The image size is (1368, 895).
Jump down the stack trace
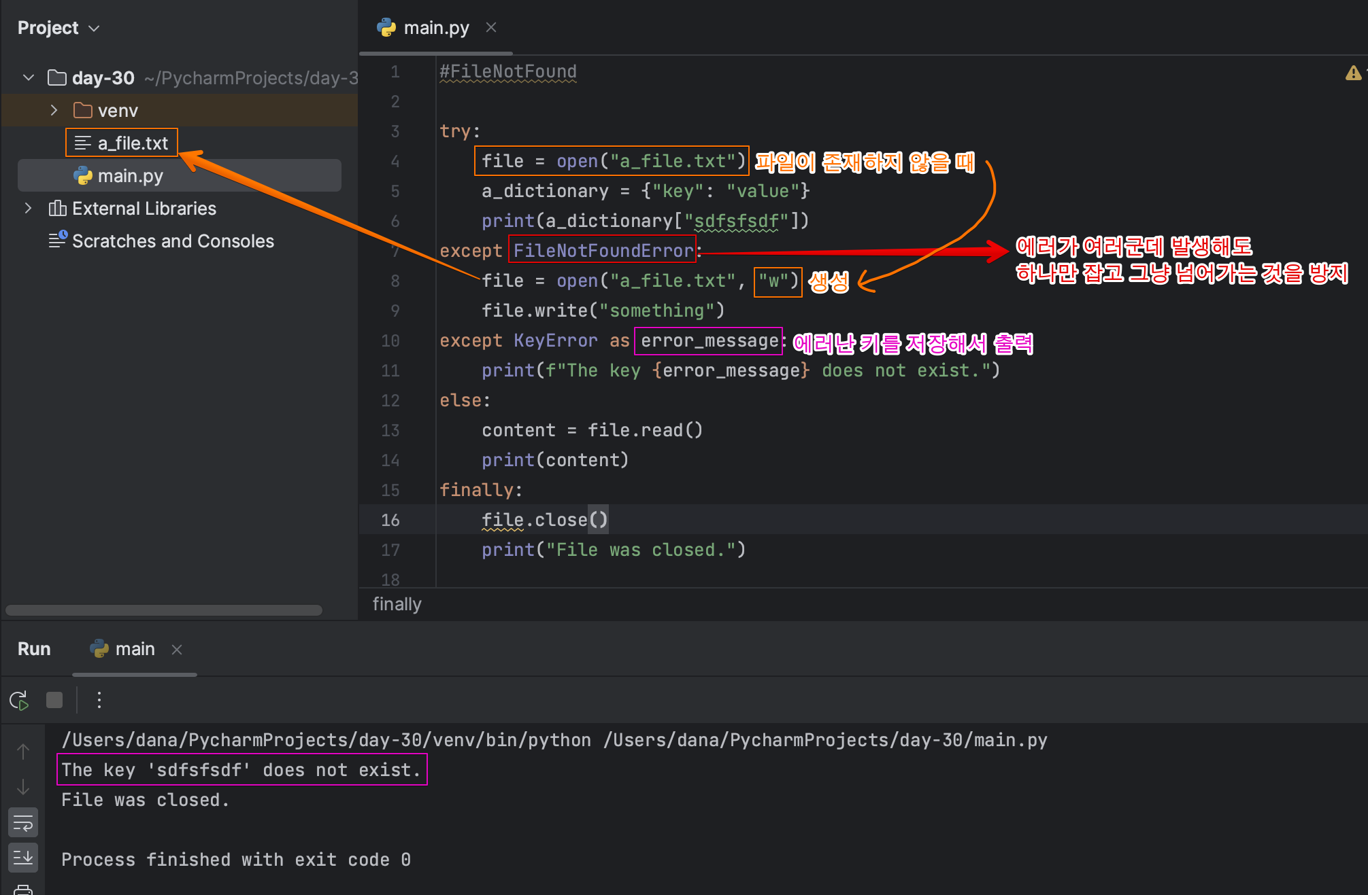[x=23, y=787]
